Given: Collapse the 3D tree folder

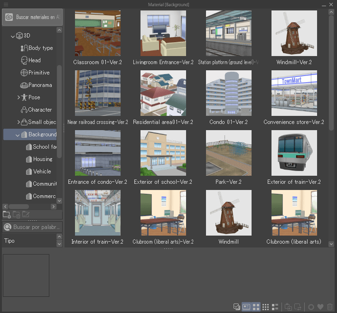Looking at the screenshot, I should click(x=13, y=36).
